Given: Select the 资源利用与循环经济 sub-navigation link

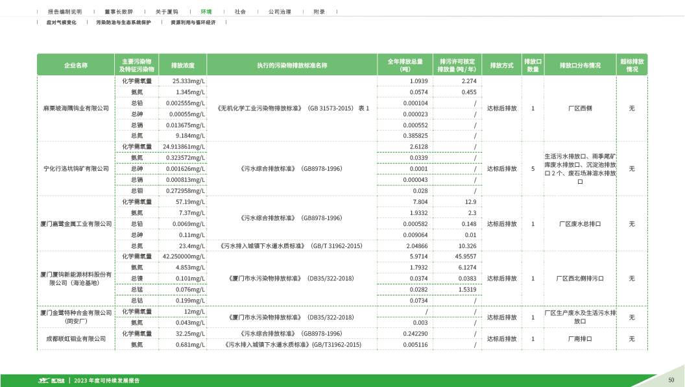Looking at the screenshot, I should click(x=198, y=22).
